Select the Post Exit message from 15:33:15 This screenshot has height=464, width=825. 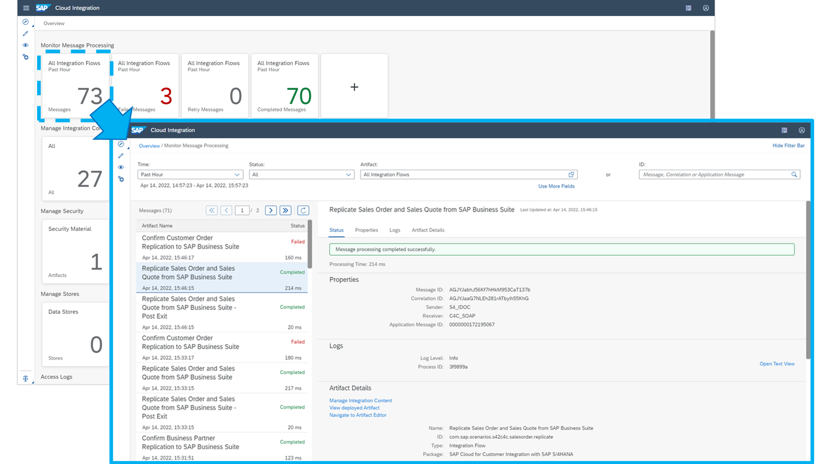pos(222,413)
